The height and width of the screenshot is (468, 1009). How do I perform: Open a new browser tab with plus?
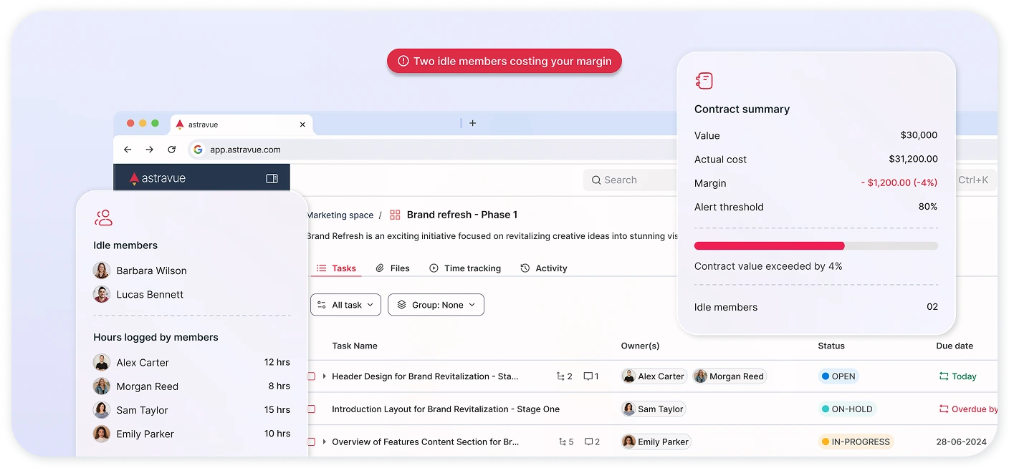(472, 123)
